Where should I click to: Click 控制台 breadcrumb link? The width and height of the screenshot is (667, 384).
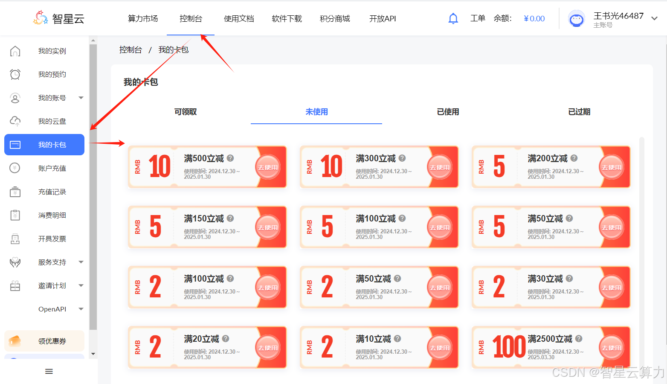coord(130,50)
